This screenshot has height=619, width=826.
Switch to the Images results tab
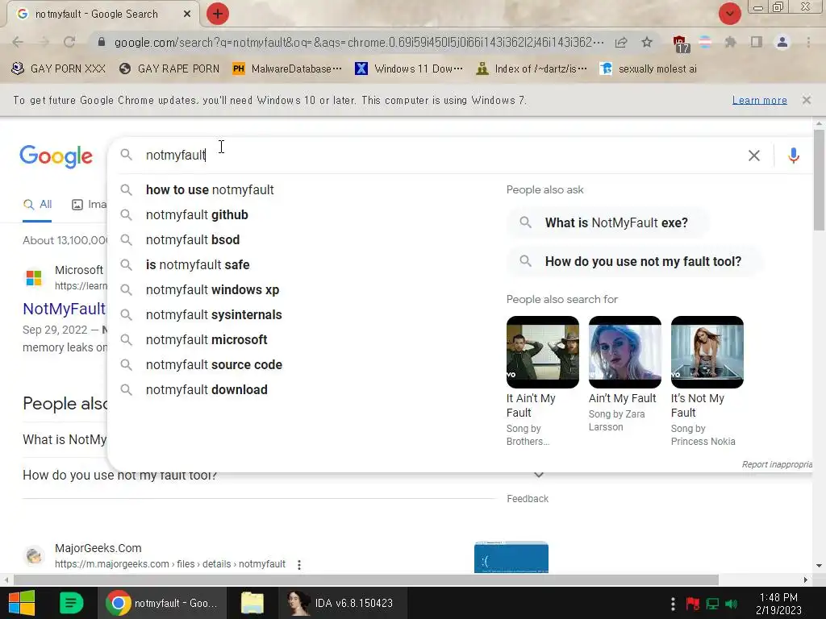(x=89, y=204)
